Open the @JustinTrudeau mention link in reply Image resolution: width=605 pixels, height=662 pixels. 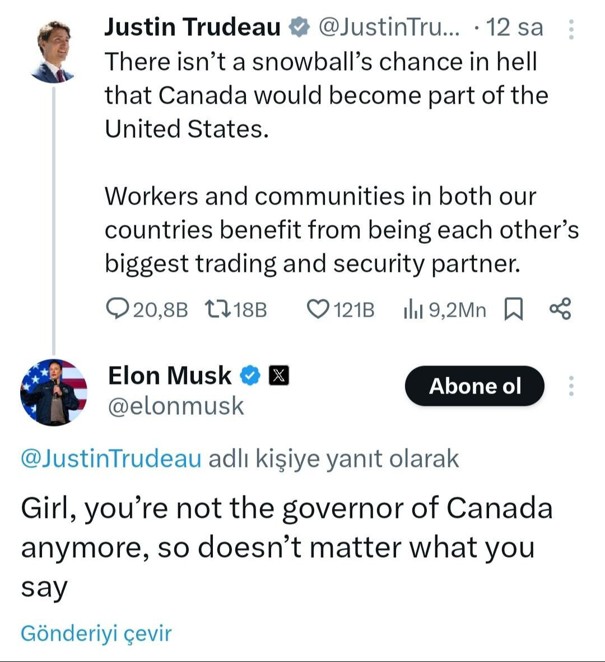pyautogui.click(x=111, y=459)
